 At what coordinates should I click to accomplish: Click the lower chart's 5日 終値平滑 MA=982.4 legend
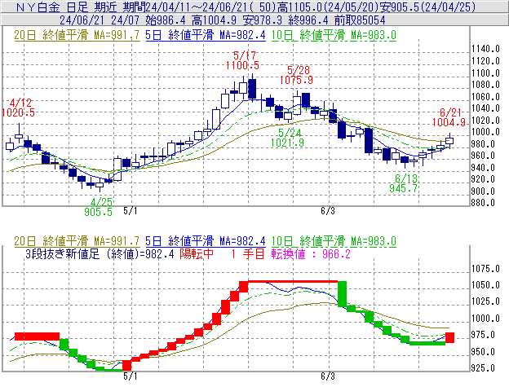tap(206, 241)
